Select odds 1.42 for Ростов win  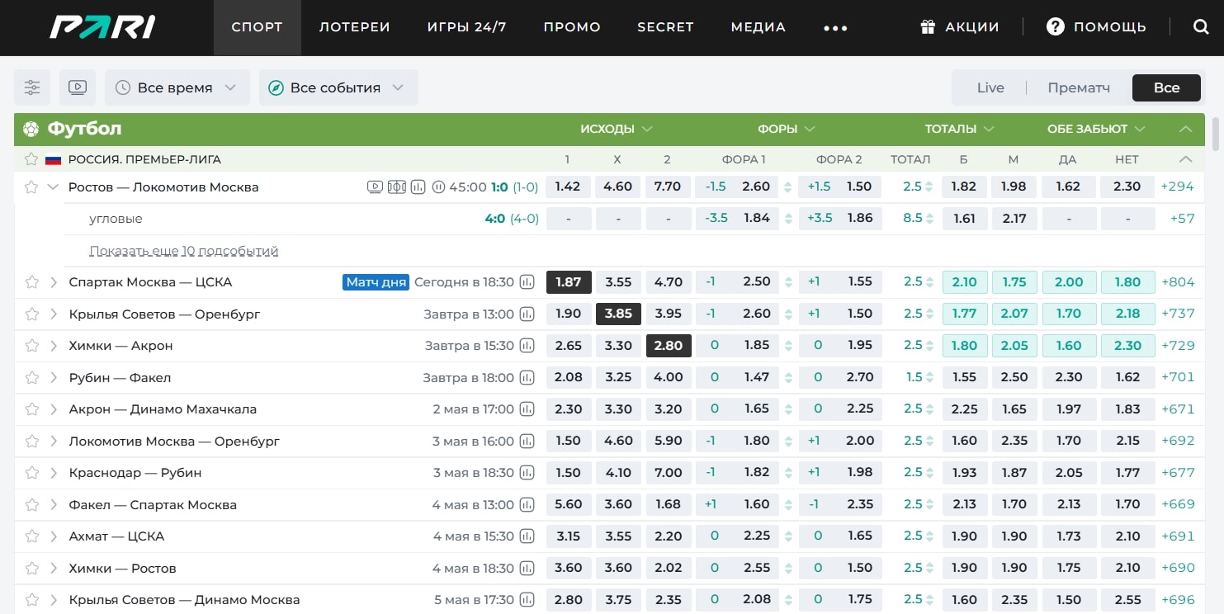[x=569, y=187]
